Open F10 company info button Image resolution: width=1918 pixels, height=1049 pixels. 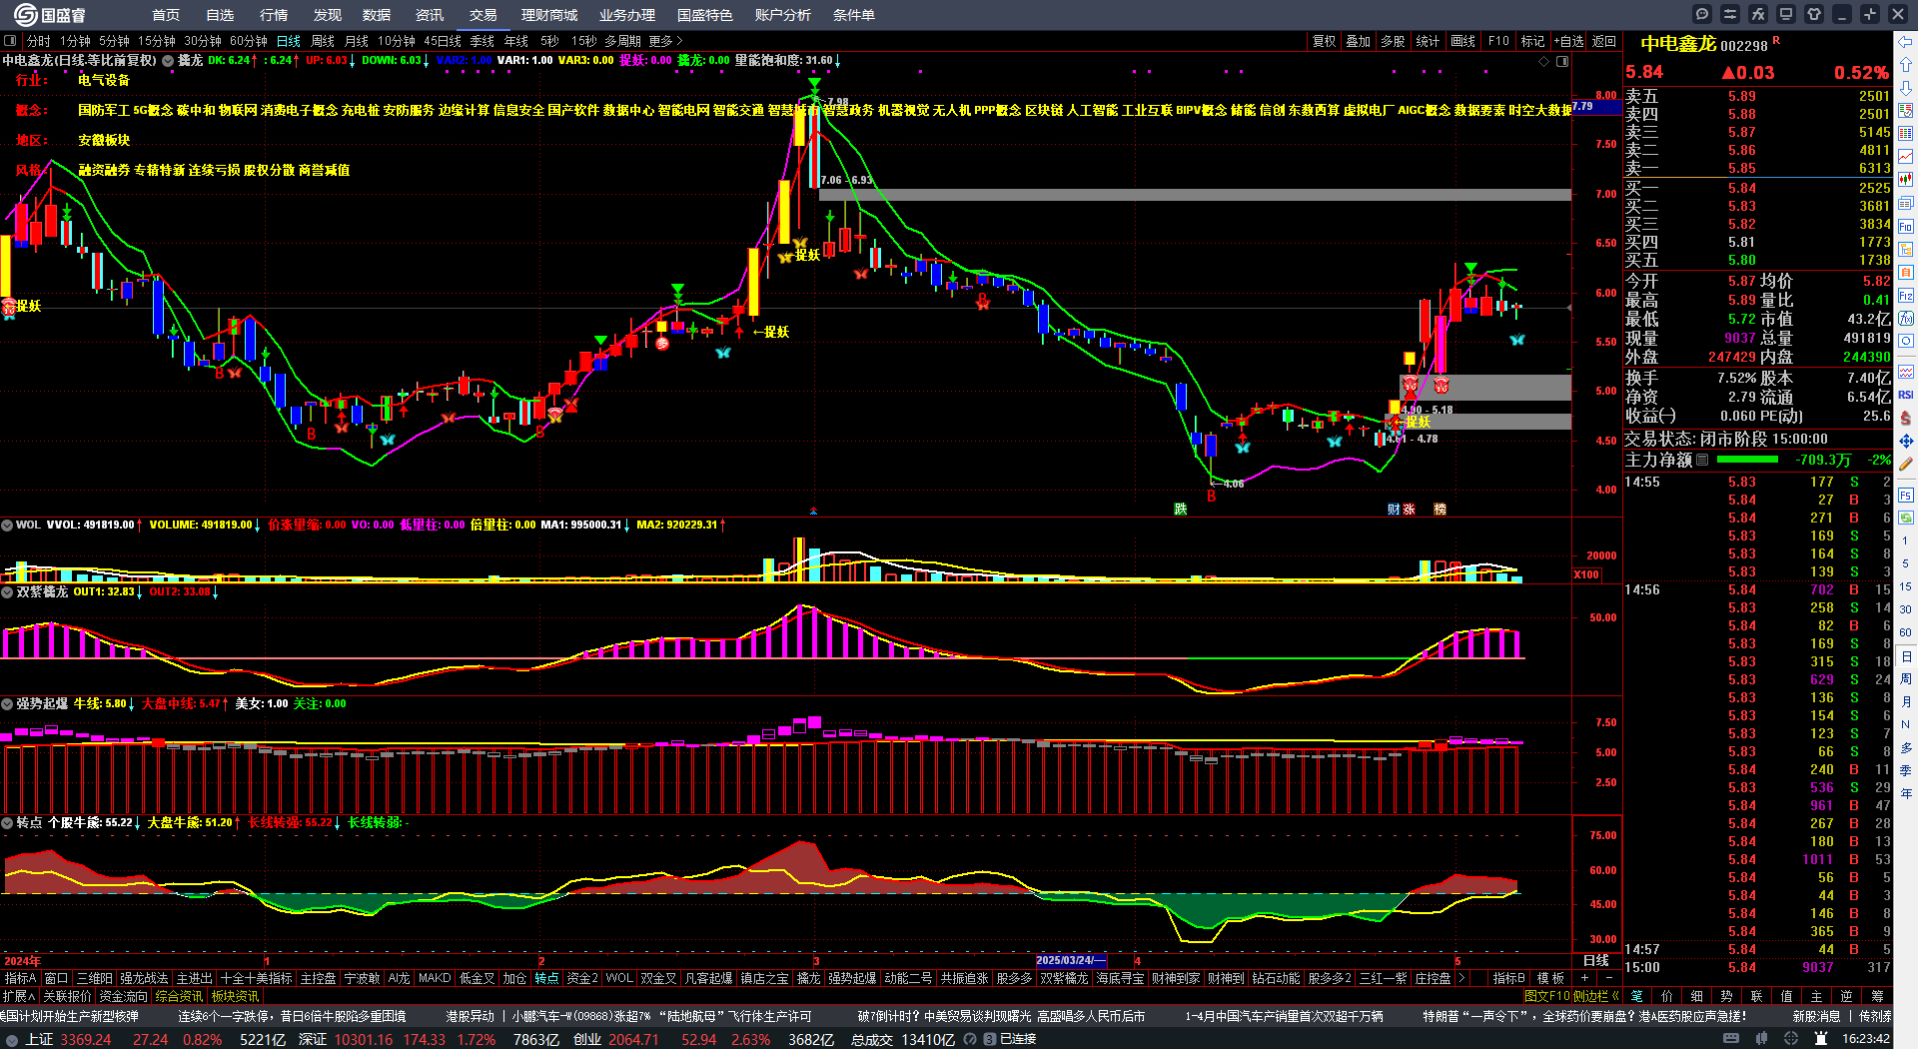pos(1498,41)
